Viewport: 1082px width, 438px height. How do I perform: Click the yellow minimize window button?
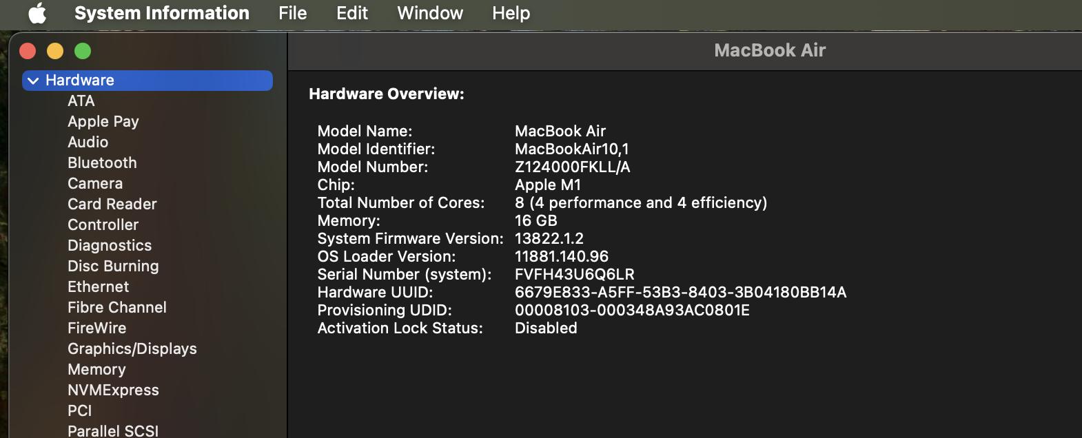(x=55, y=51)
